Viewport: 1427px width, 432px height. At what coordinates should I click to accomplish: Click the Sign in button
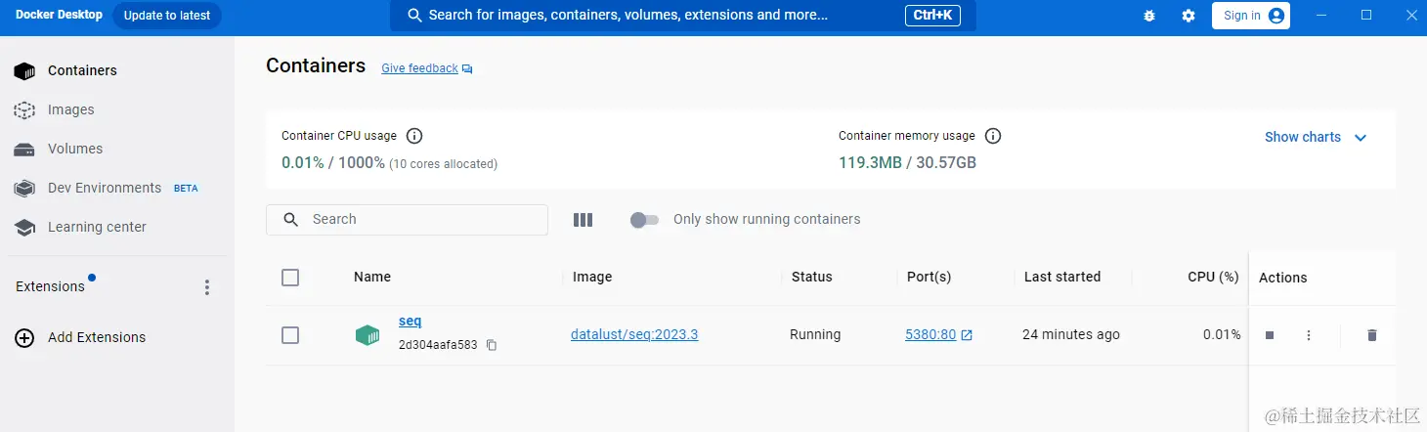tap(1251, 16)
